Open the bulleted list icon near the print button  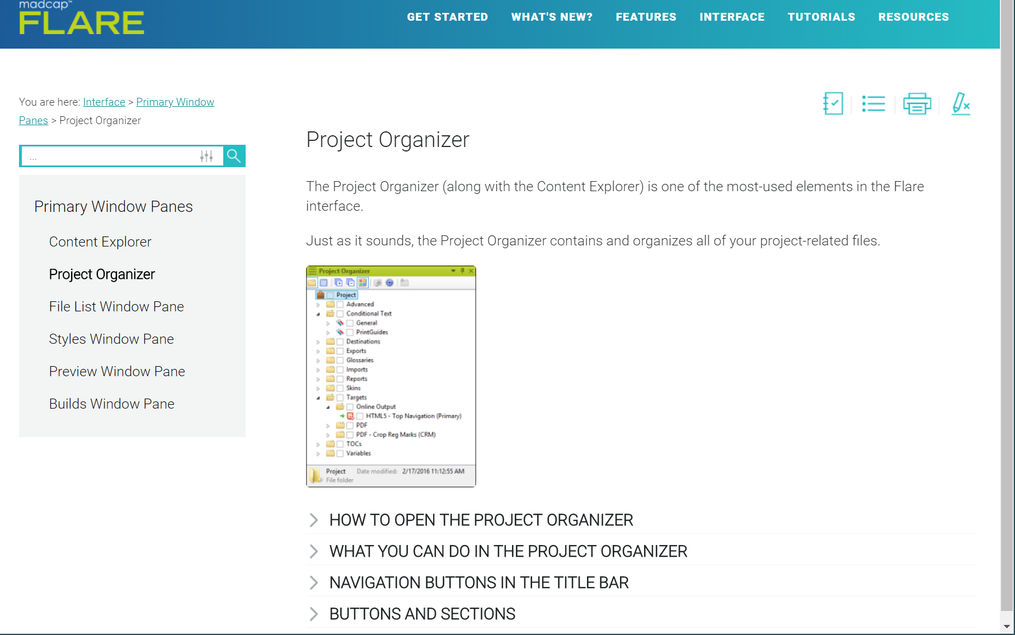(874, 103)
